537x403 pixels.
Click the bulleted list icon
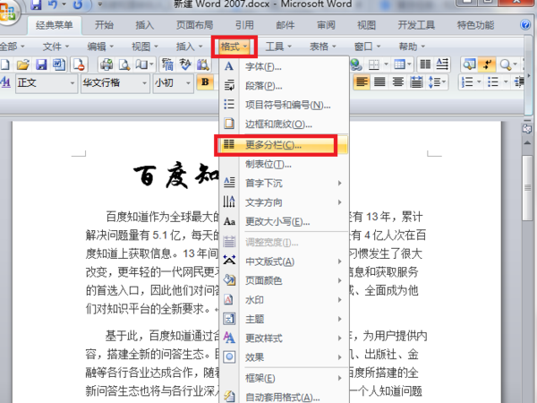493,82
